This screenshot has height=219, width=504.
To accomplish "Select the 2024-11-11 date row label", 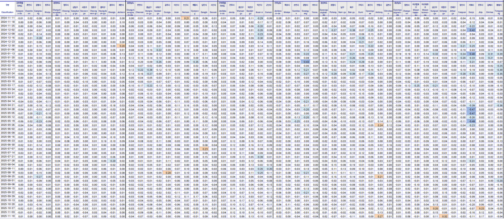I will 7,18.
